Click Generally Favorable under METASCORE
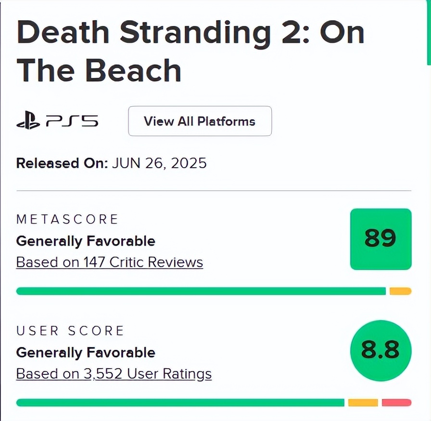This screenshot has width=431, height=421. point(86,241)
